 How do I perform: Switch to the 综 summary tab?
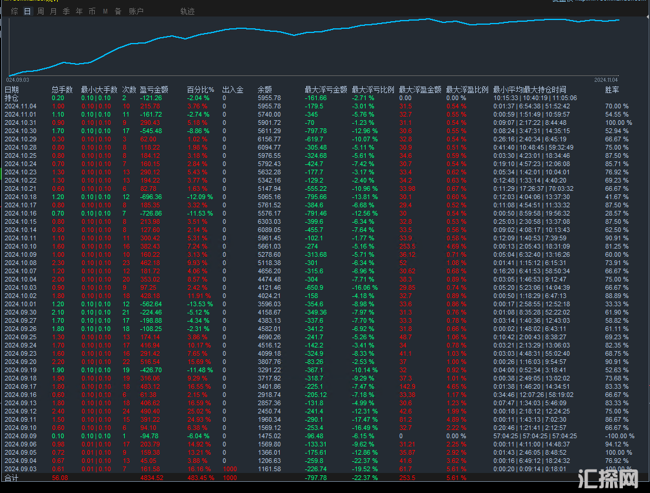click(x=14, y=11)
